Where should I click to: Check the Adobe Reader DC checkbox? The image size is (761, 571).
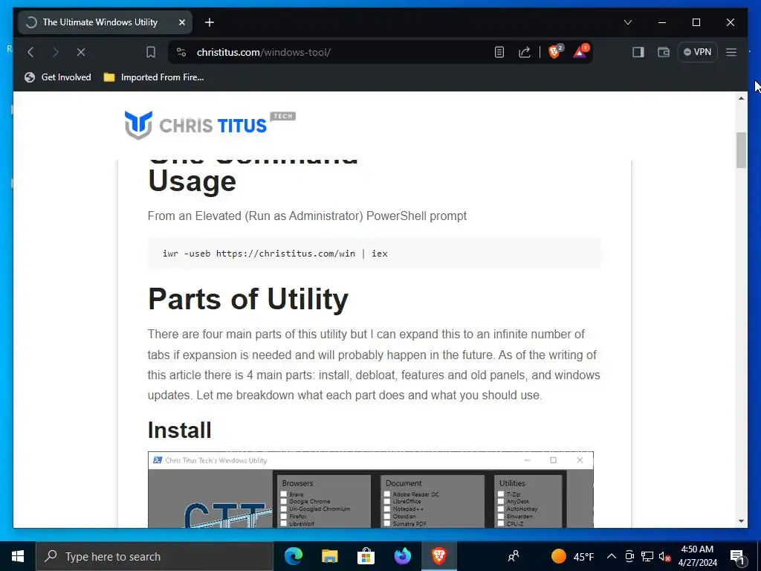click(386, 494)
